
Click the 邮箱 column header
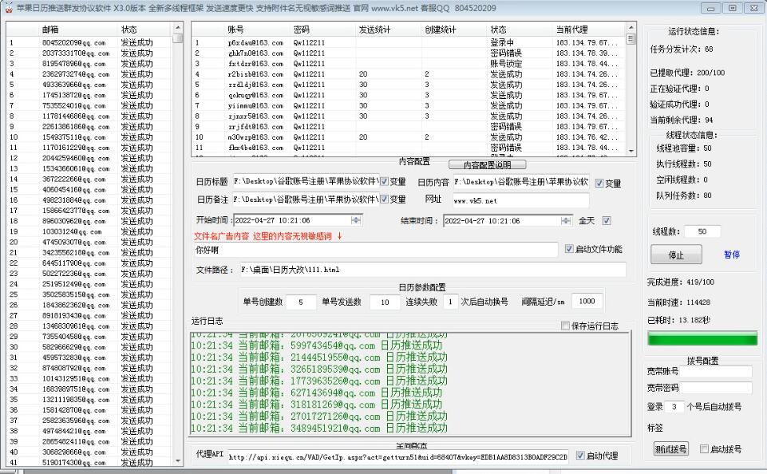pyautogui.click(x=49, y=29)
